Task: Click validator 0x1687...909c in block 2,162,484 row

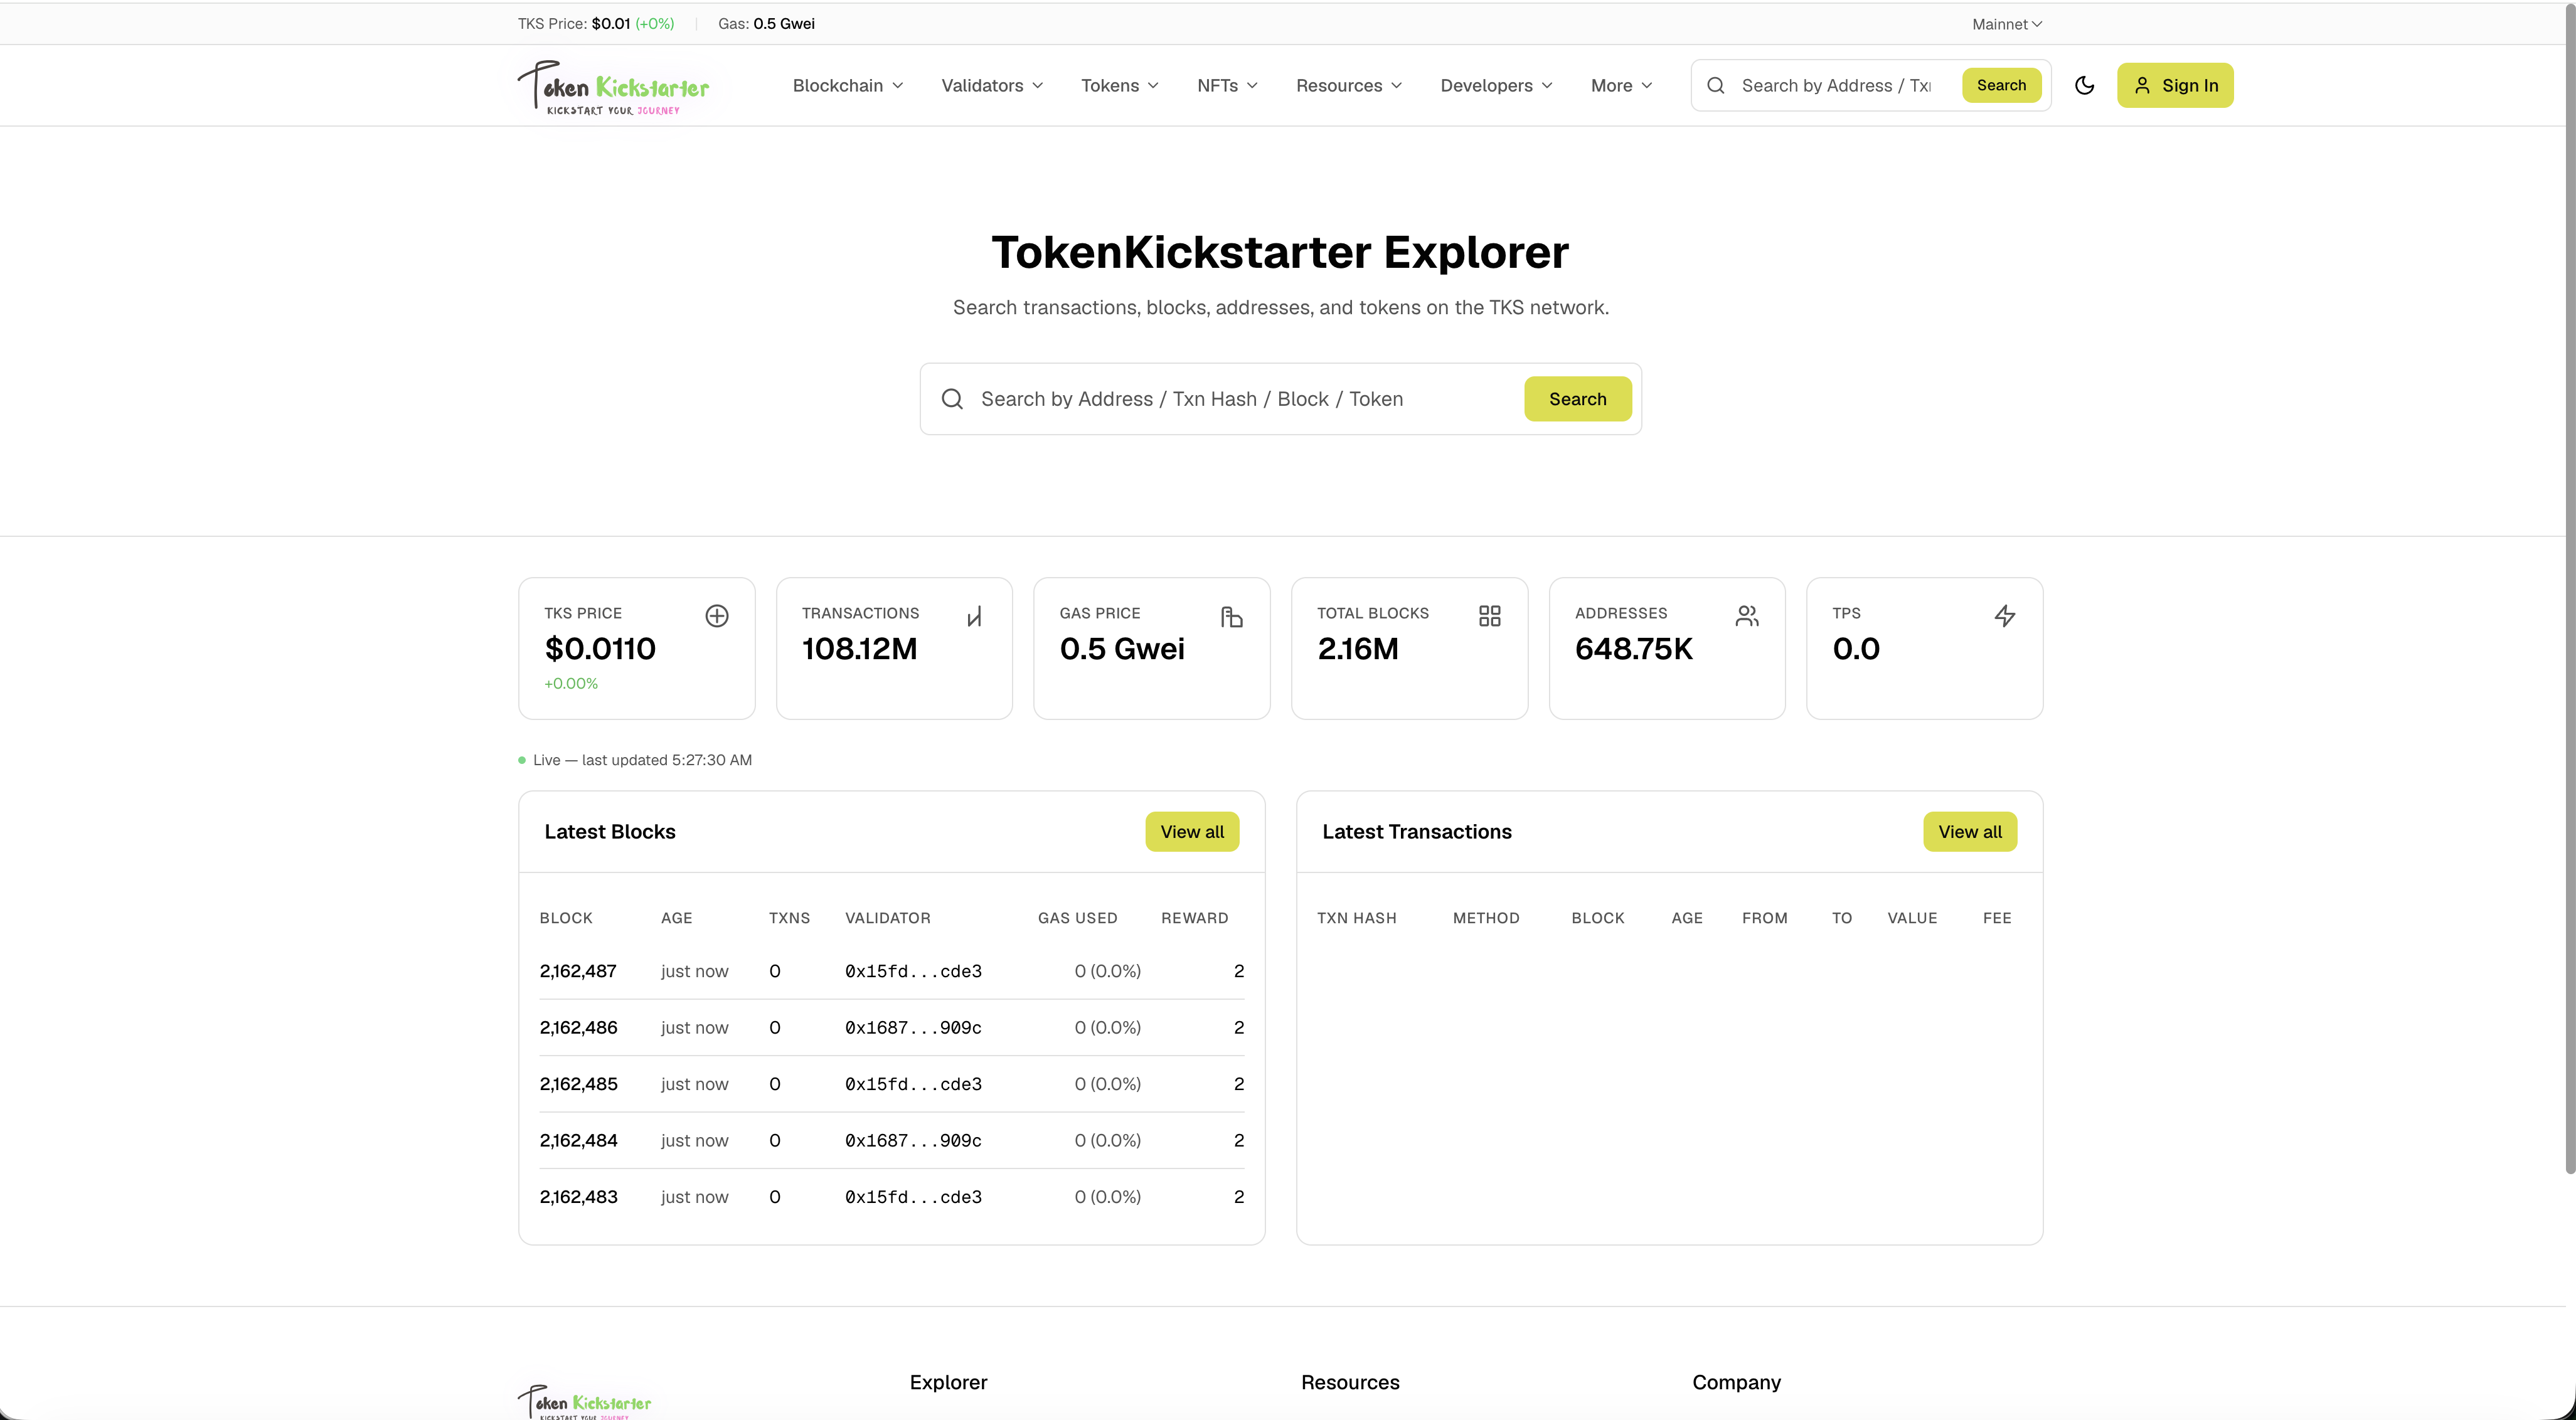Action: pos(913,1141)
